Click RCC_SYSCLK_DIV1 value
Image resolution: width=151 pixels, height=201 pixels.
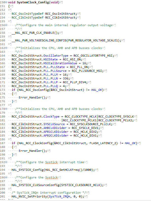point(85,128)
